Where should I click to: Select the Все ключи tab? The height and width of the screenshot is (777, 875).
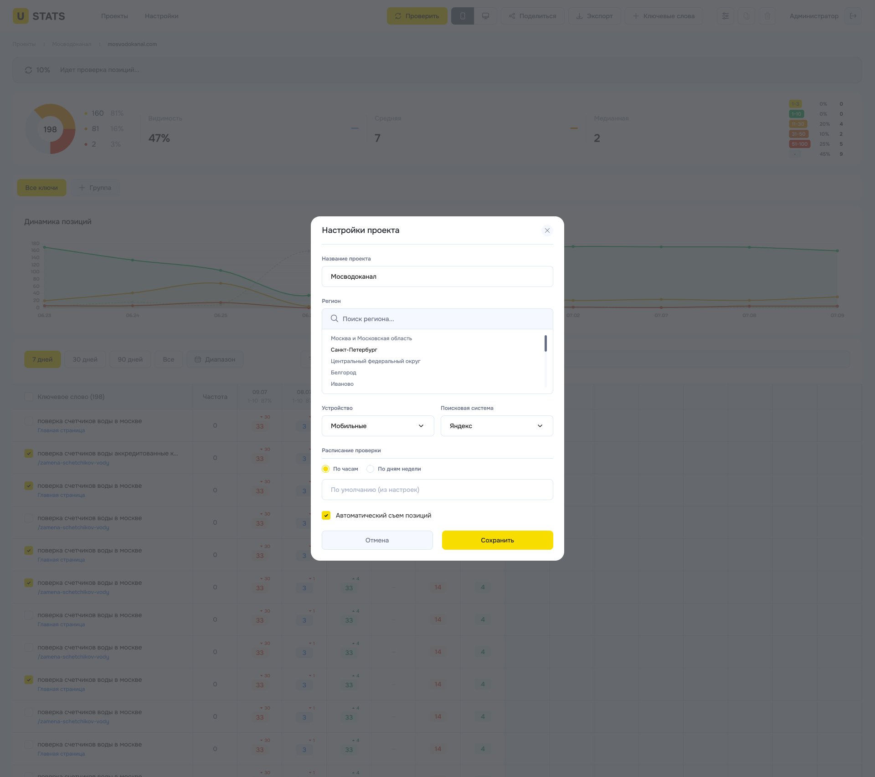coord(41,188)
